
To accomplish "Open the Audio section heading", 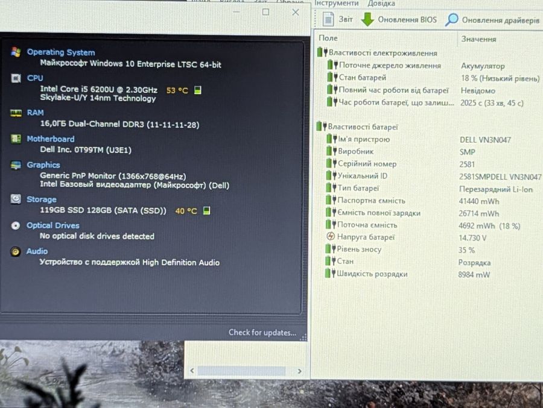I will pyautogui.click(x=37, y=251).
